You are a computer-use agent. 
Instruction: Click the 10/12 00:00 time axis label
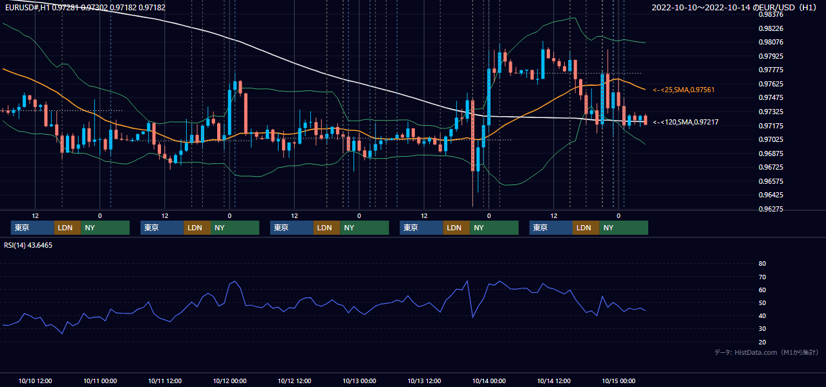(229, 381)
